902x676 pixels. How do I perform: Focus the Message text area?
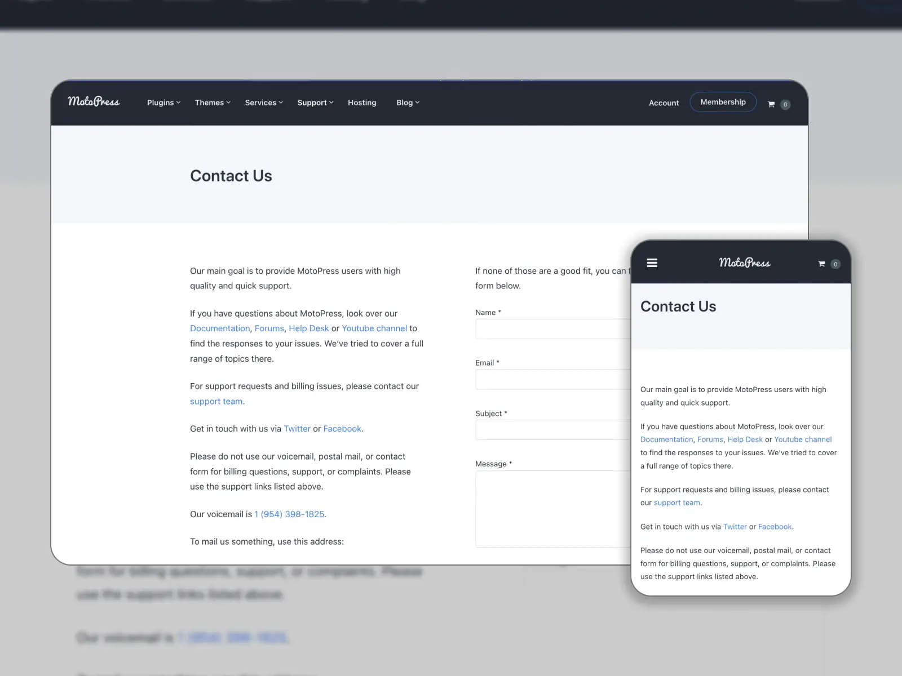[x=552, y=509]
